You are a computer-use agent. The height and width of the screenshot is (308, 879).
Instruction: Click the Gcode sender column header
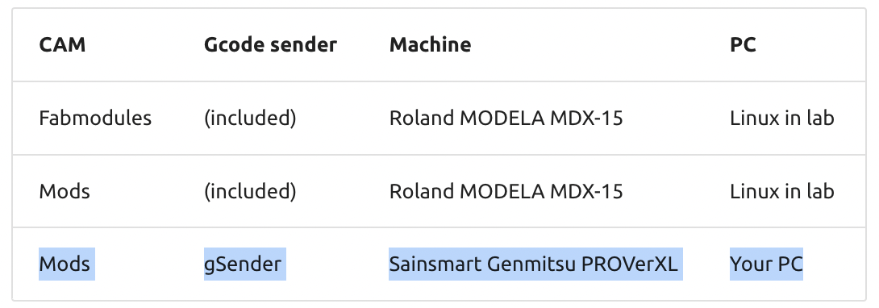[270, 44]
